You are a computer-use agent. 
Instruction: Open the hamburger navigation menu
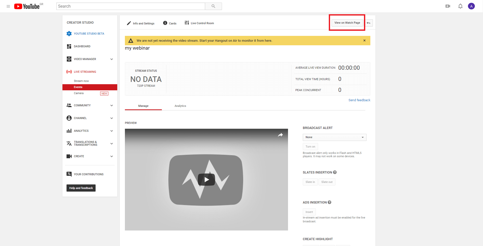[x=8, y=6]
